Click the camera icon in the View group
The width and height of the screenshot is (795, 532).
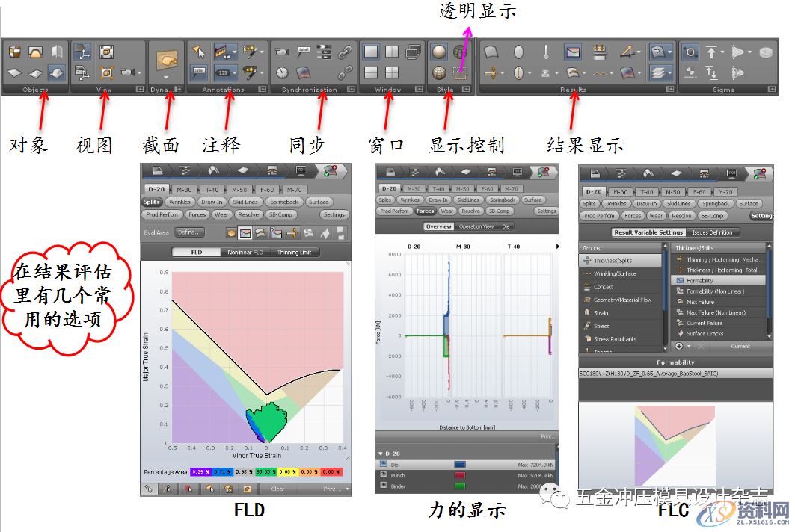126,71
